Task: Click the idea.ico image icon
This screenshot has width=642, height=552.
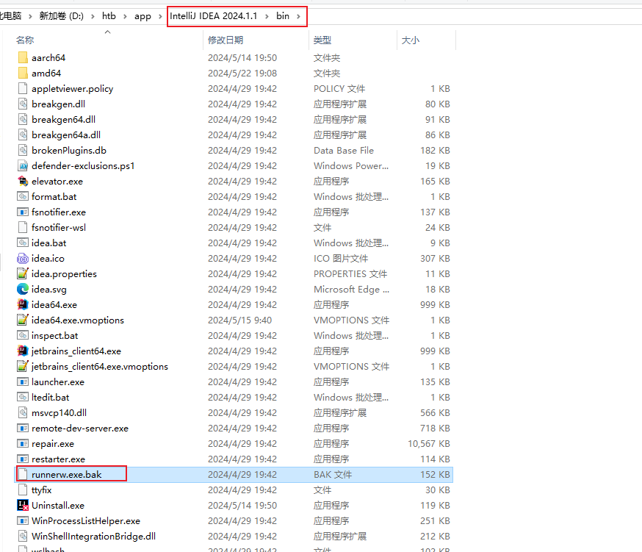Action: point(23,259)
